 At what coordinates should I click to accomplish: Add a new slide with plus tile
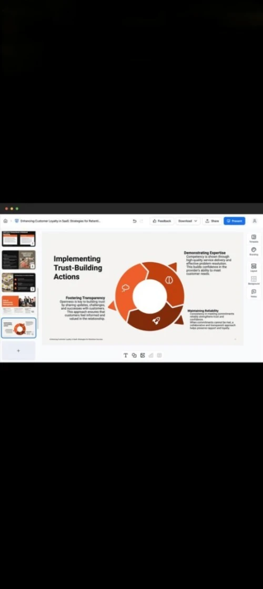18,351
